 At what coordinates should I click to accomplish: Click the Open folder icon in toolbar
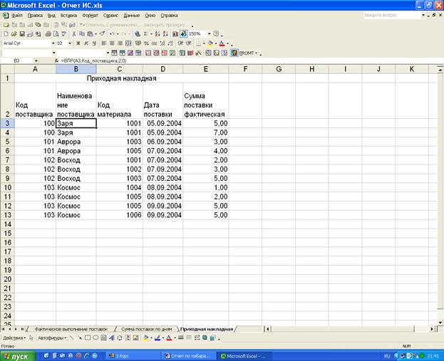(14, 33)
